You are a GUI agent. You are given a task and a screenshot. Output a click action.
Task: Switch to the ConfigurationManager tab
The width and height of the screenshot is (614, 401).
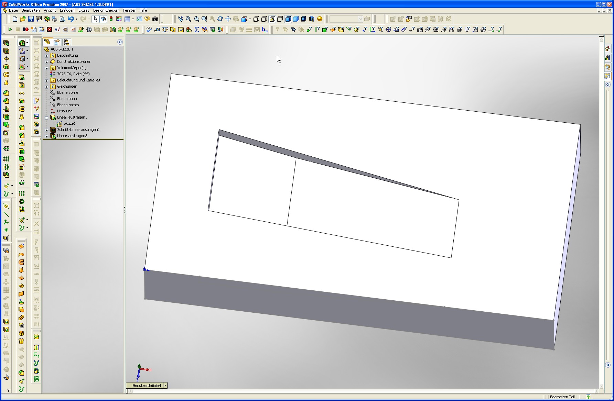tap(66, 42)
